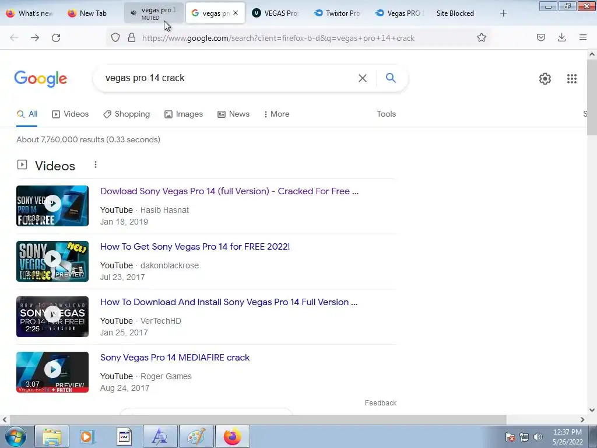Open the Videos section options dots
The image size is (597, 448).
click(96, 164)
